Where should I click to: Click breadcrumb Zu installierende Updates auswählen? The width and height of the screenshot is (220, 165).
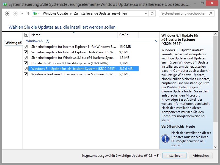pos(100,13)
